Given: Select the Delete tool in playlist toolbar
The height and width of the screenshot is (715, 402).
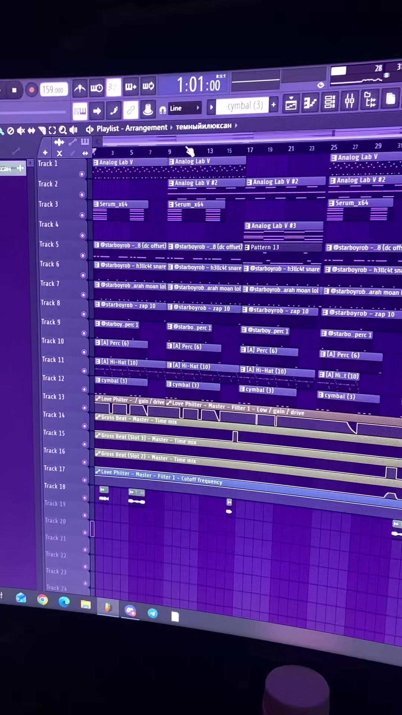Looking at the screenshot, I should point(11,131).
